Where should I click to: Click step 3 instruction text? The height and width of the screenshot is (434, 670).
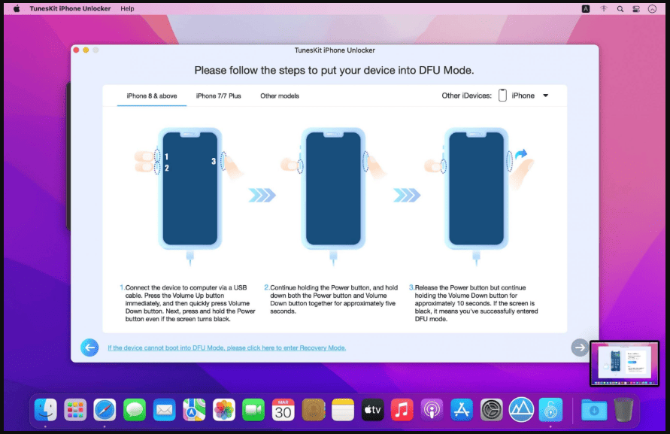tap(474, 303)
